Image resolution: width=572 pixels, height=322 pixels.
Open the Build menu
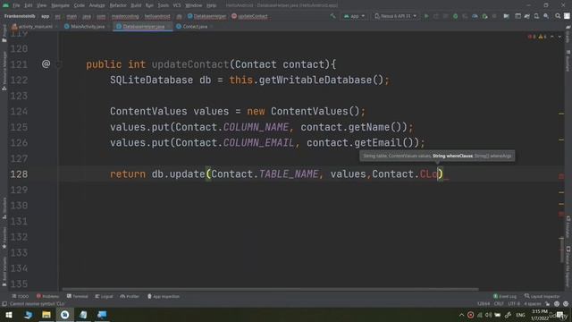[x=136, y=5]
